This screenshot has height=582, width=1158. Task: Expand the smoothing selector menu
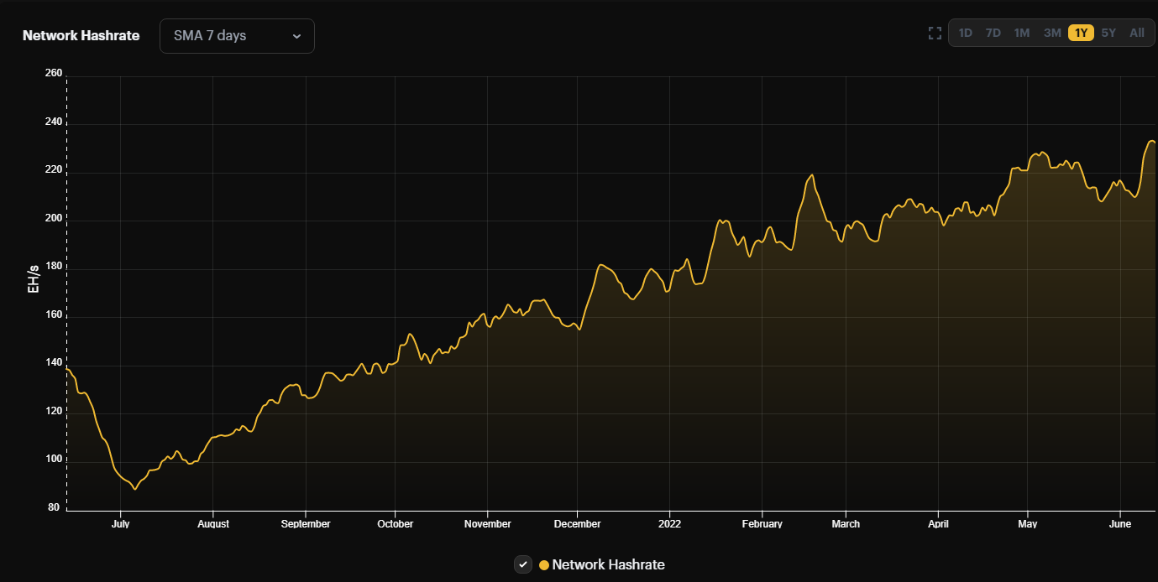coord(237,35)
